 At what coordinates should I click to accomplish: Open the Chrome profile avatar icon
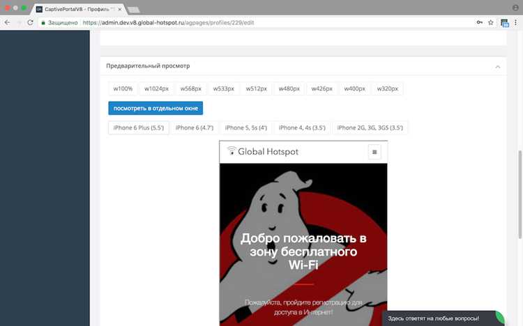click(x=515, y=8)
